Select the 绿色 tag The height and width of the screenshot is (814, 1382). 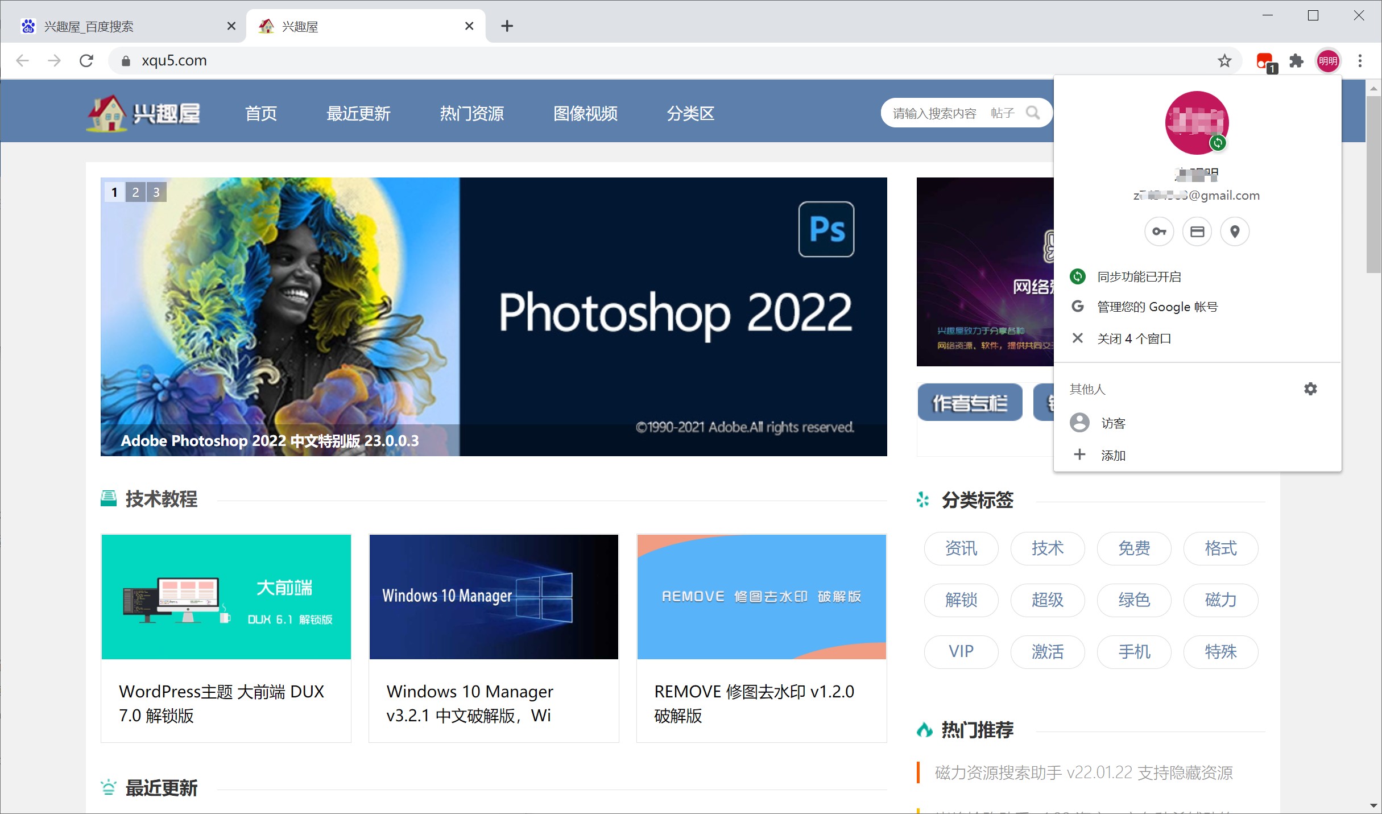click(1134, 600)
